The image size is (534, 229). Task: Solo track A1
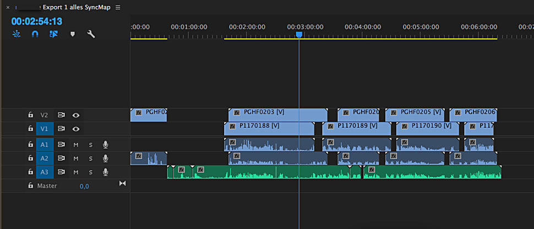[91, 145]
